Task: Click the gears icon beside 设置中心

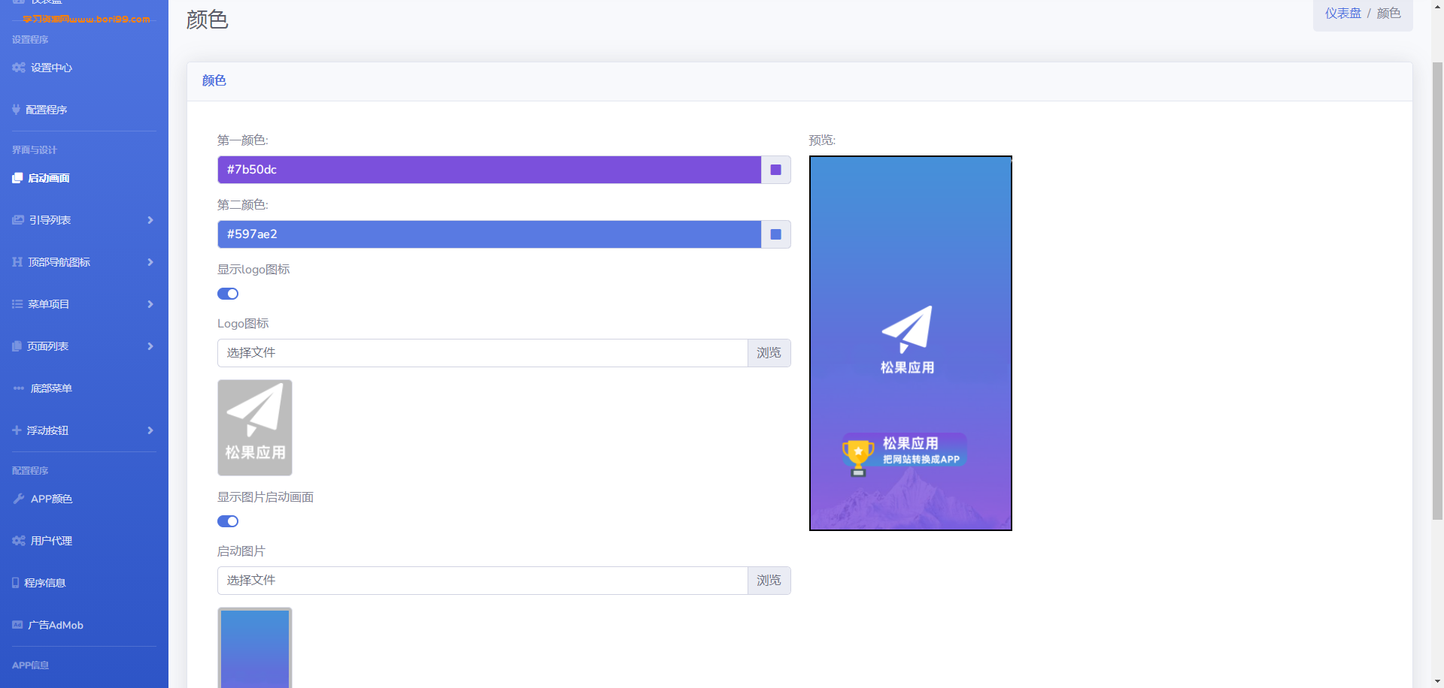Action: 18,68
